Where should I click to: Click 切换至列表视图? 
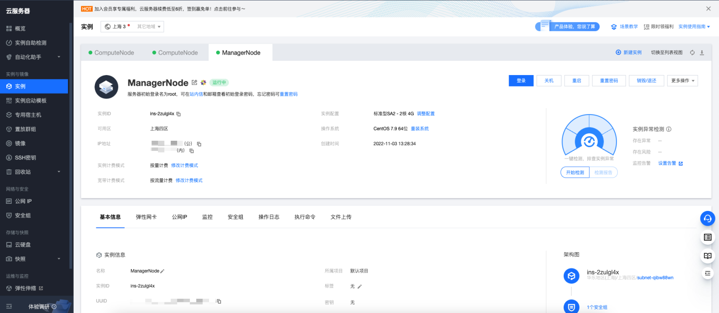click(x=667, y=52)
